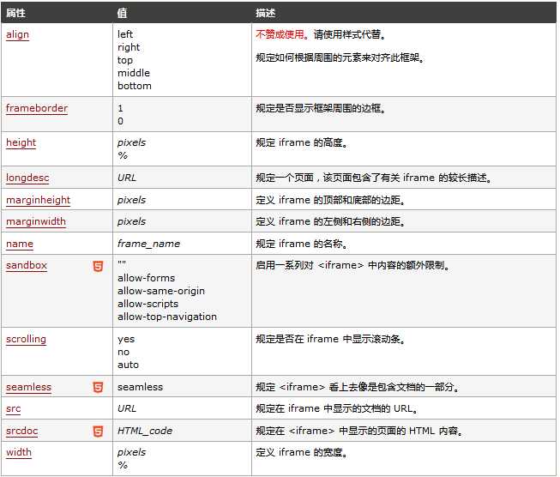The width and height of the screenshot is (560, 477).
Task: Click 'pixels' value in height row
Action: [x=131, y=143]
